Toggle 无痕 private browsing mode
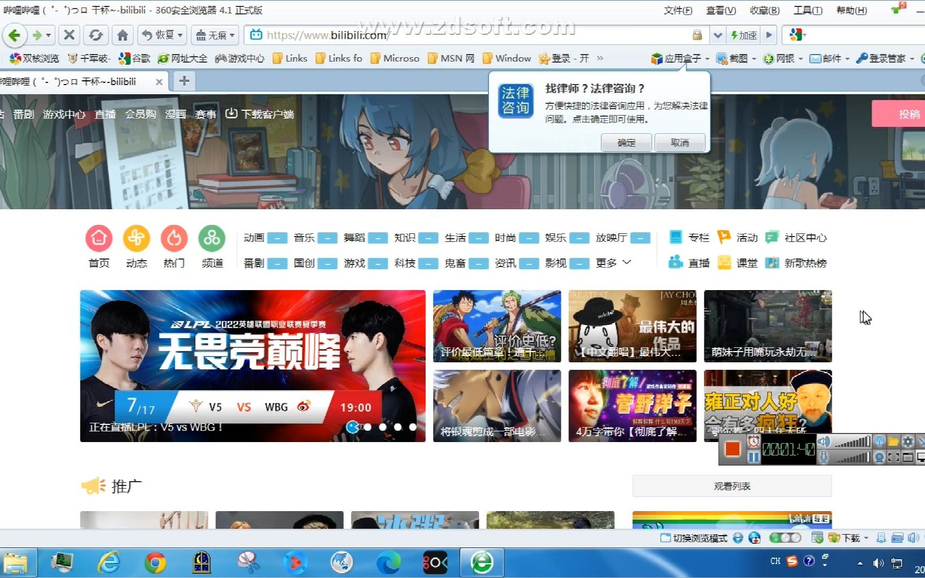Image resolution: width=925 pixels, height=578 pixels. coord(213,35)
